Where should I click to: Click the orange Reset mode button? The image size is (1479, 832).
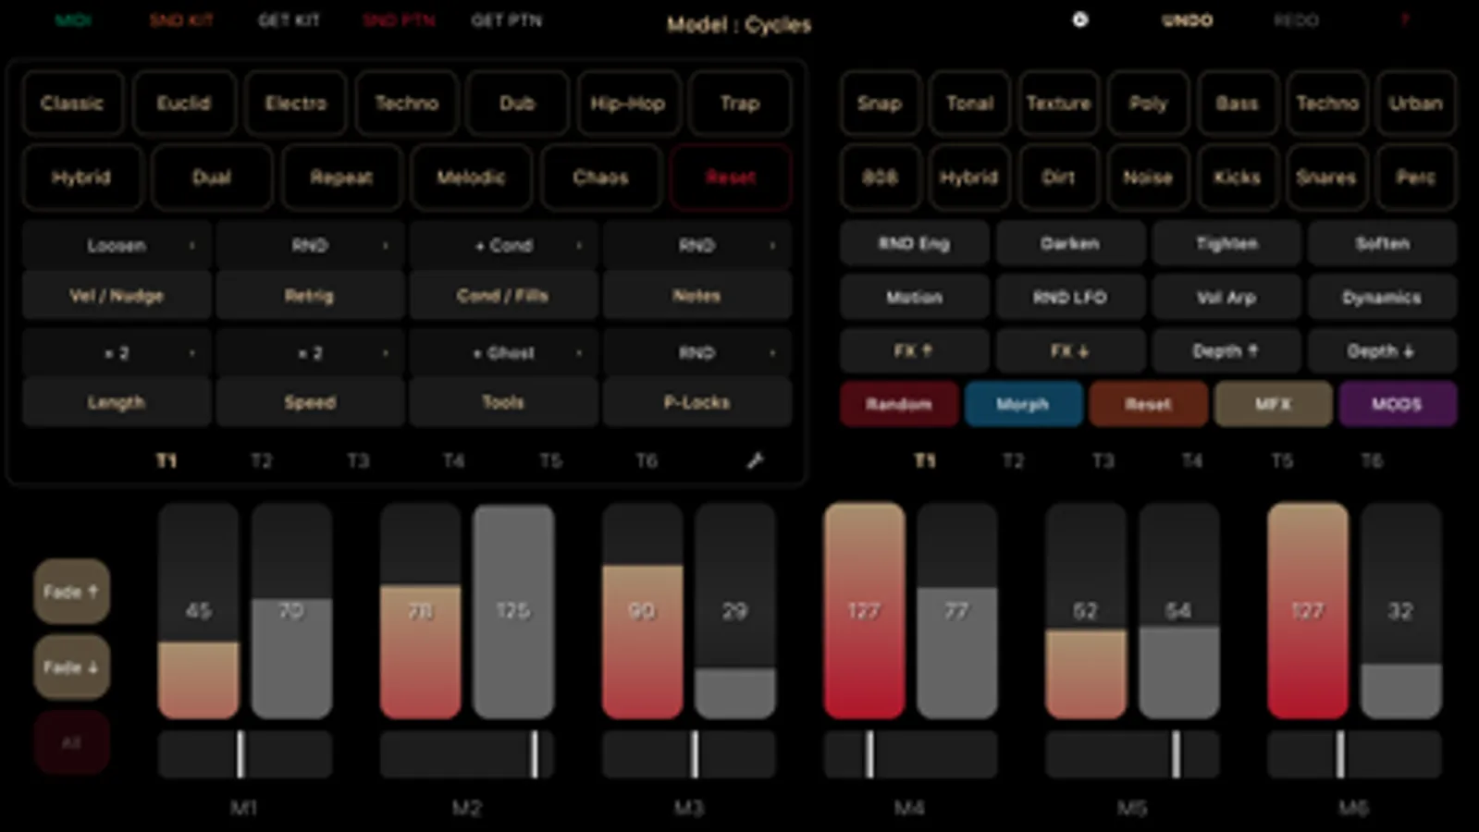coord(1148,404)
